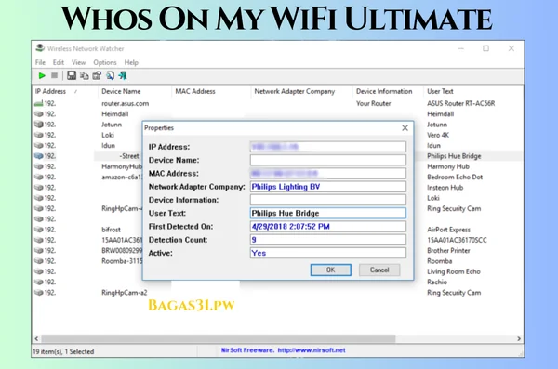Click the AirPort Express user text
The width and height of the screenshot is (558, 369).
pyautogui.click(x=449, y=230)
